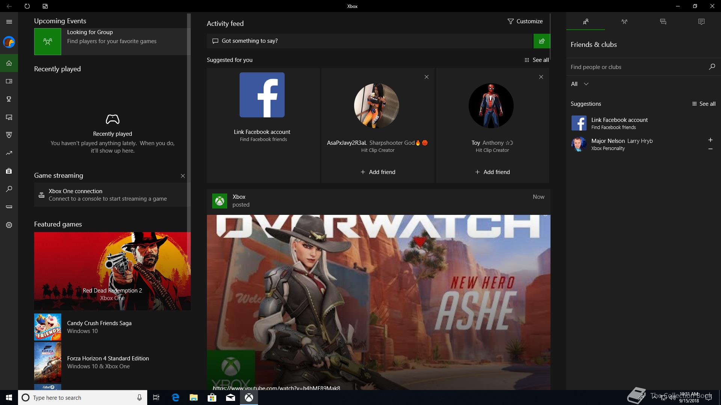Open Toy Anthony Spider-Man profile picture
The width and height of the screenshot is (721, 405).
click(491, 106)
